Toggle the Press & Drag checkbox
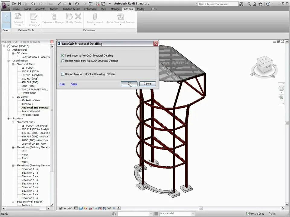The width and height of the screenshot is (290, 217). pos(248,214)
